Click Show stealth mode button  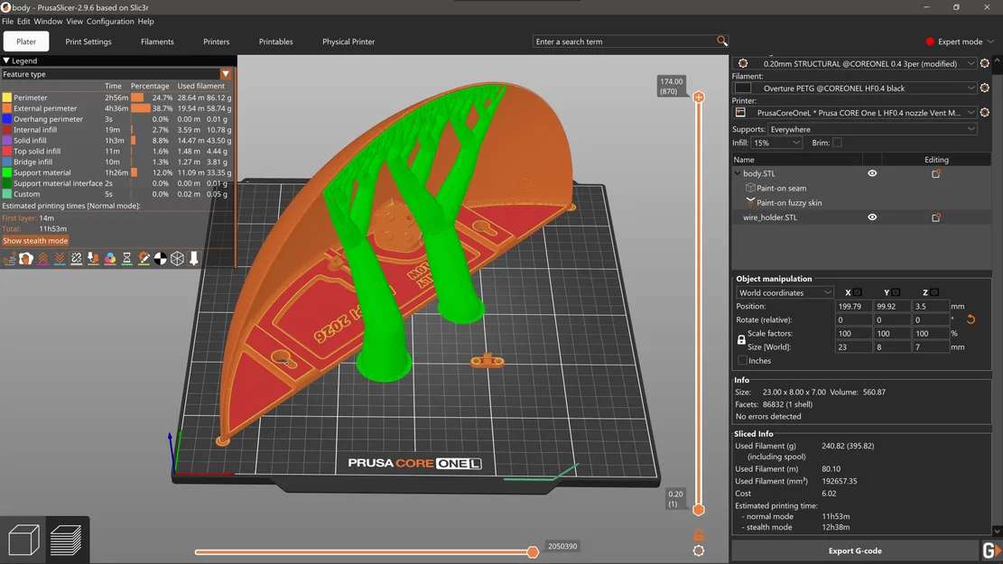(35, 240)
